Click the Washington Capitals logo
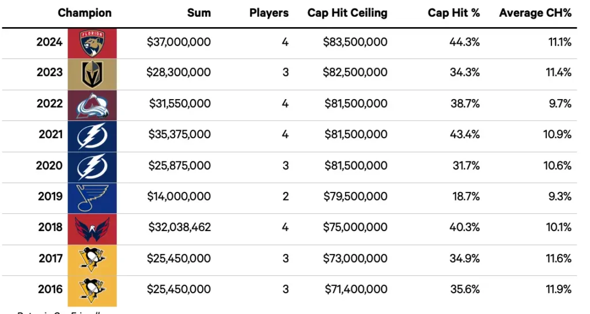This screenshot has height=314, width=590. pyautogui.click(x=92, y=228)
